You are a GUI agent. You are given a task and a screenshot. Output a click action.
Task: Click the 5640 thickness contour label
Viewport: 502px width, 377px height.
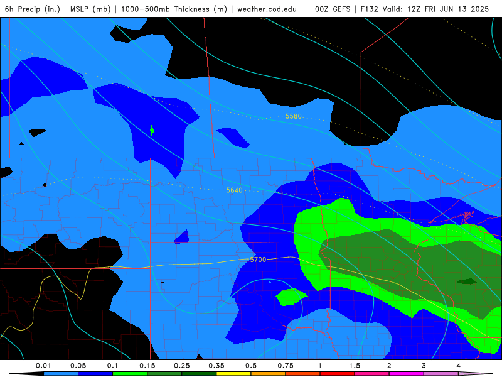point(234,190)
